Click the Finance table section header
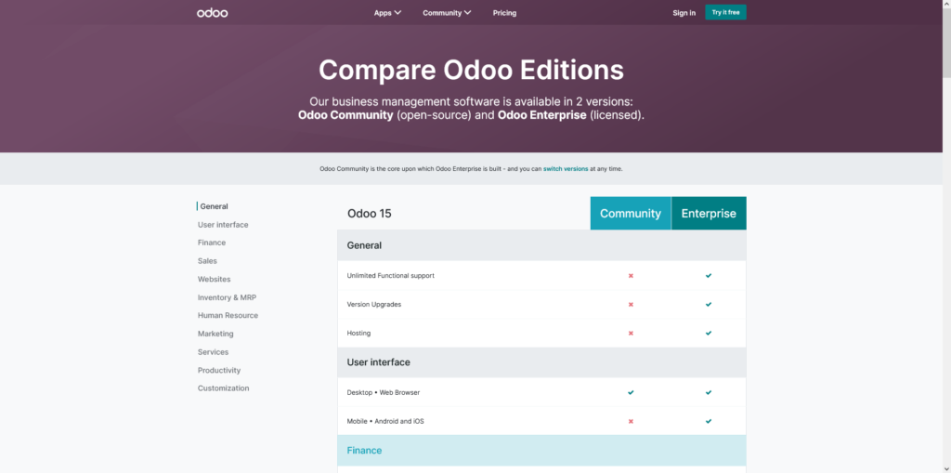This screenshot has width=951, height=473. (541, 451)
